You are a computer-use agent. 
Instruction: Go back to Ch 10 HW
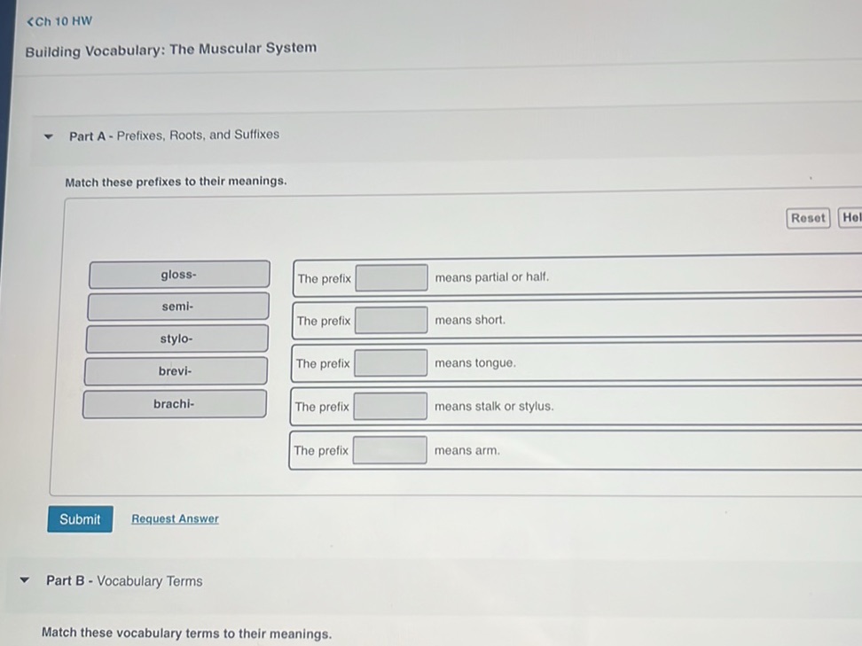click(60, 20)
